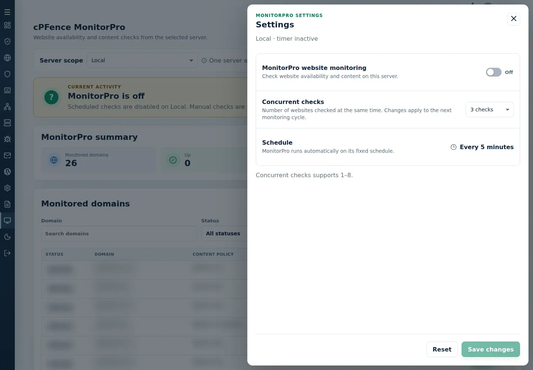Select the shield with checkmark sidebar icon
This screenshot has height=370, width=533.
[7, 41]
